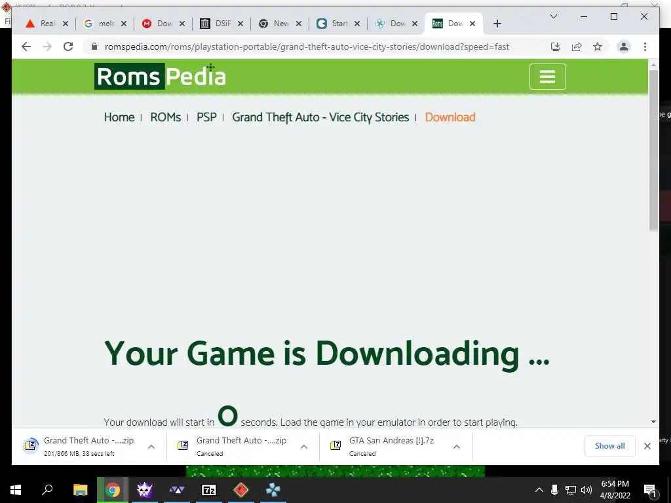Click the address bar URL
This screenshot has height=503, width=671.
pos(307,47)
